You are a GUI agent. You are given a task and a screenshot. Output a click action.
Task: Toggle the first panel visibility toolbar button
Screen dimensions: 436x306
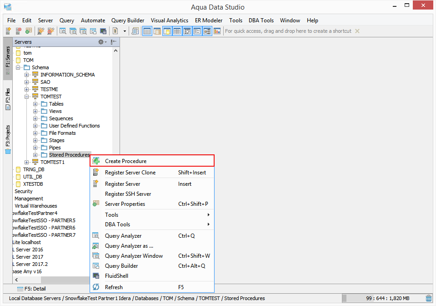[x=147, y=31]
